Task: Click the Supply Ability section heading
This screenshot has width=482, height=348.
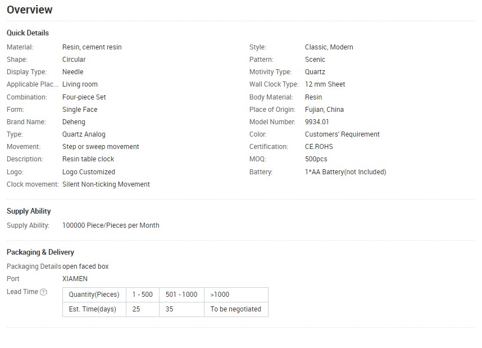Action: (29, 211)
